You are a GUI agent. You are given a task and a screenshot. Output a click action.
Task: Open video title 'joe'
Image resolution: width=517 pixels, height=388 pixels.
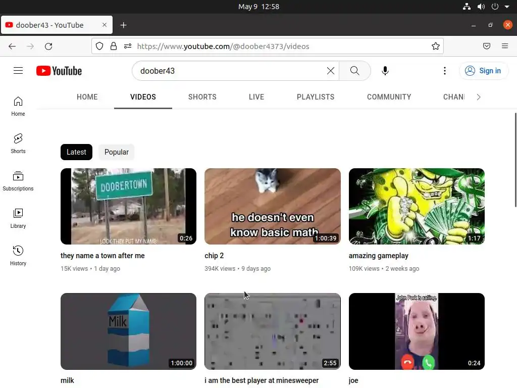[353, 380]
